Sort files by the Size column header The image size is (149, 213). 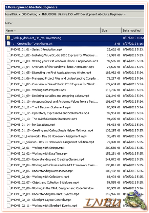pos(111,30)
